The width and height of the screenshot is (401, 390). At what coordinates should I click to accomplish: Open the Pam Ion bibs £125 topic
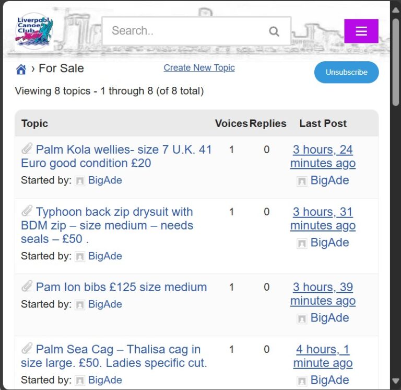point(121,287)
